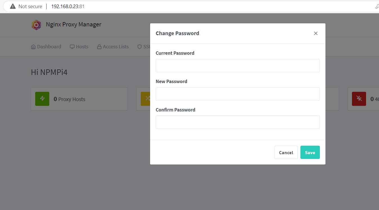Click the Save button
Viewport: 379px width, 210px height.
coord(310,152)
